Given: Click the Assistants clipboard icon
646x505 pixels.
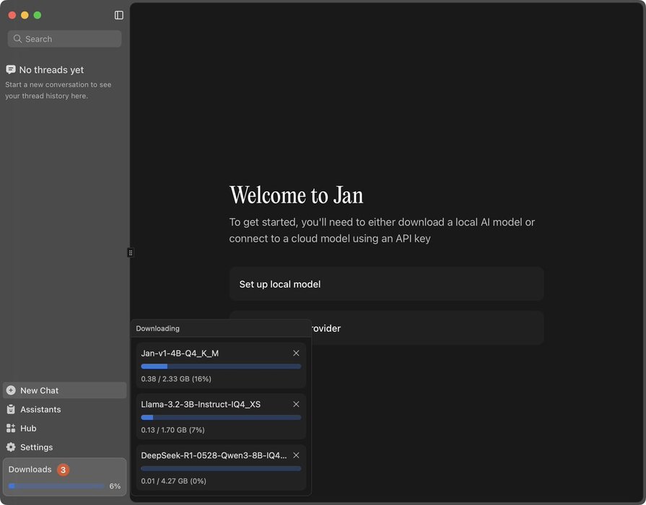Looking at the screenshot, I should pos(11,409).
